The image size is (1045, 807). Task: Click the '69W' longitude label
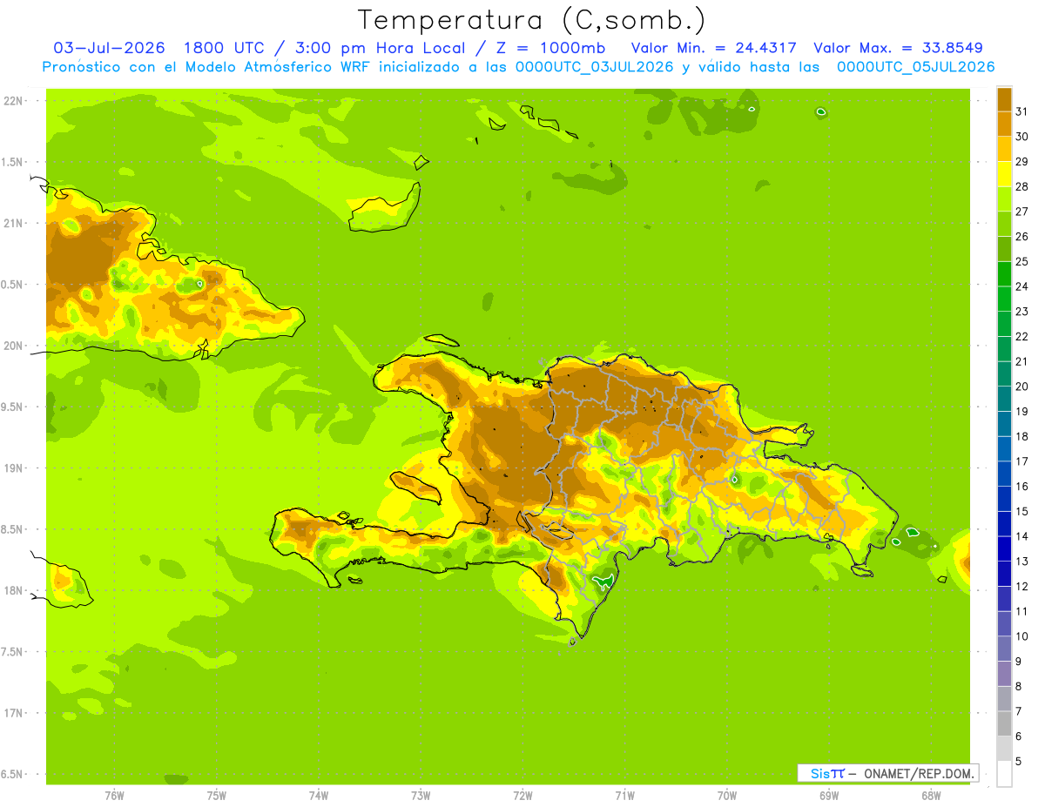pyautogui.click(x=828, y=796)
